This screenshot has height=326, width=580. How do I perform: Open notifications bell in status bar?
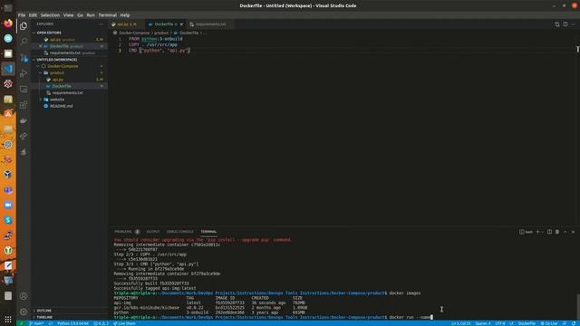[x=574, y=323]
